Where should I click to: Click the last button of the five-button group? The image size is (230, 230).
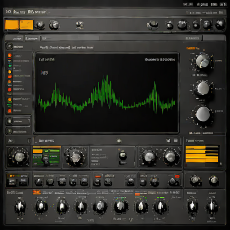click(x=84, y=182)
